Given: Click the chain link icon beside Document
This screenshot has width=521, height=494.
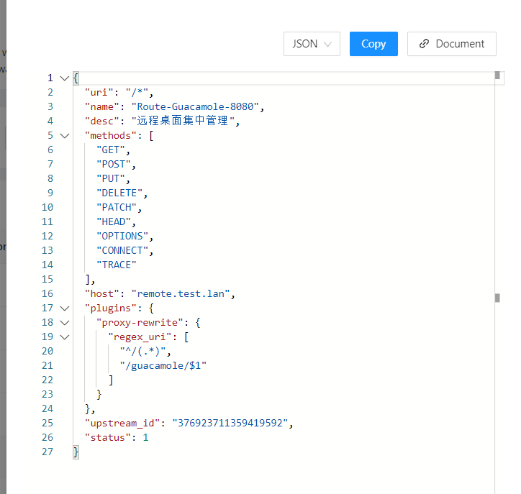Looking at the screenshot, I should point(424,44).
